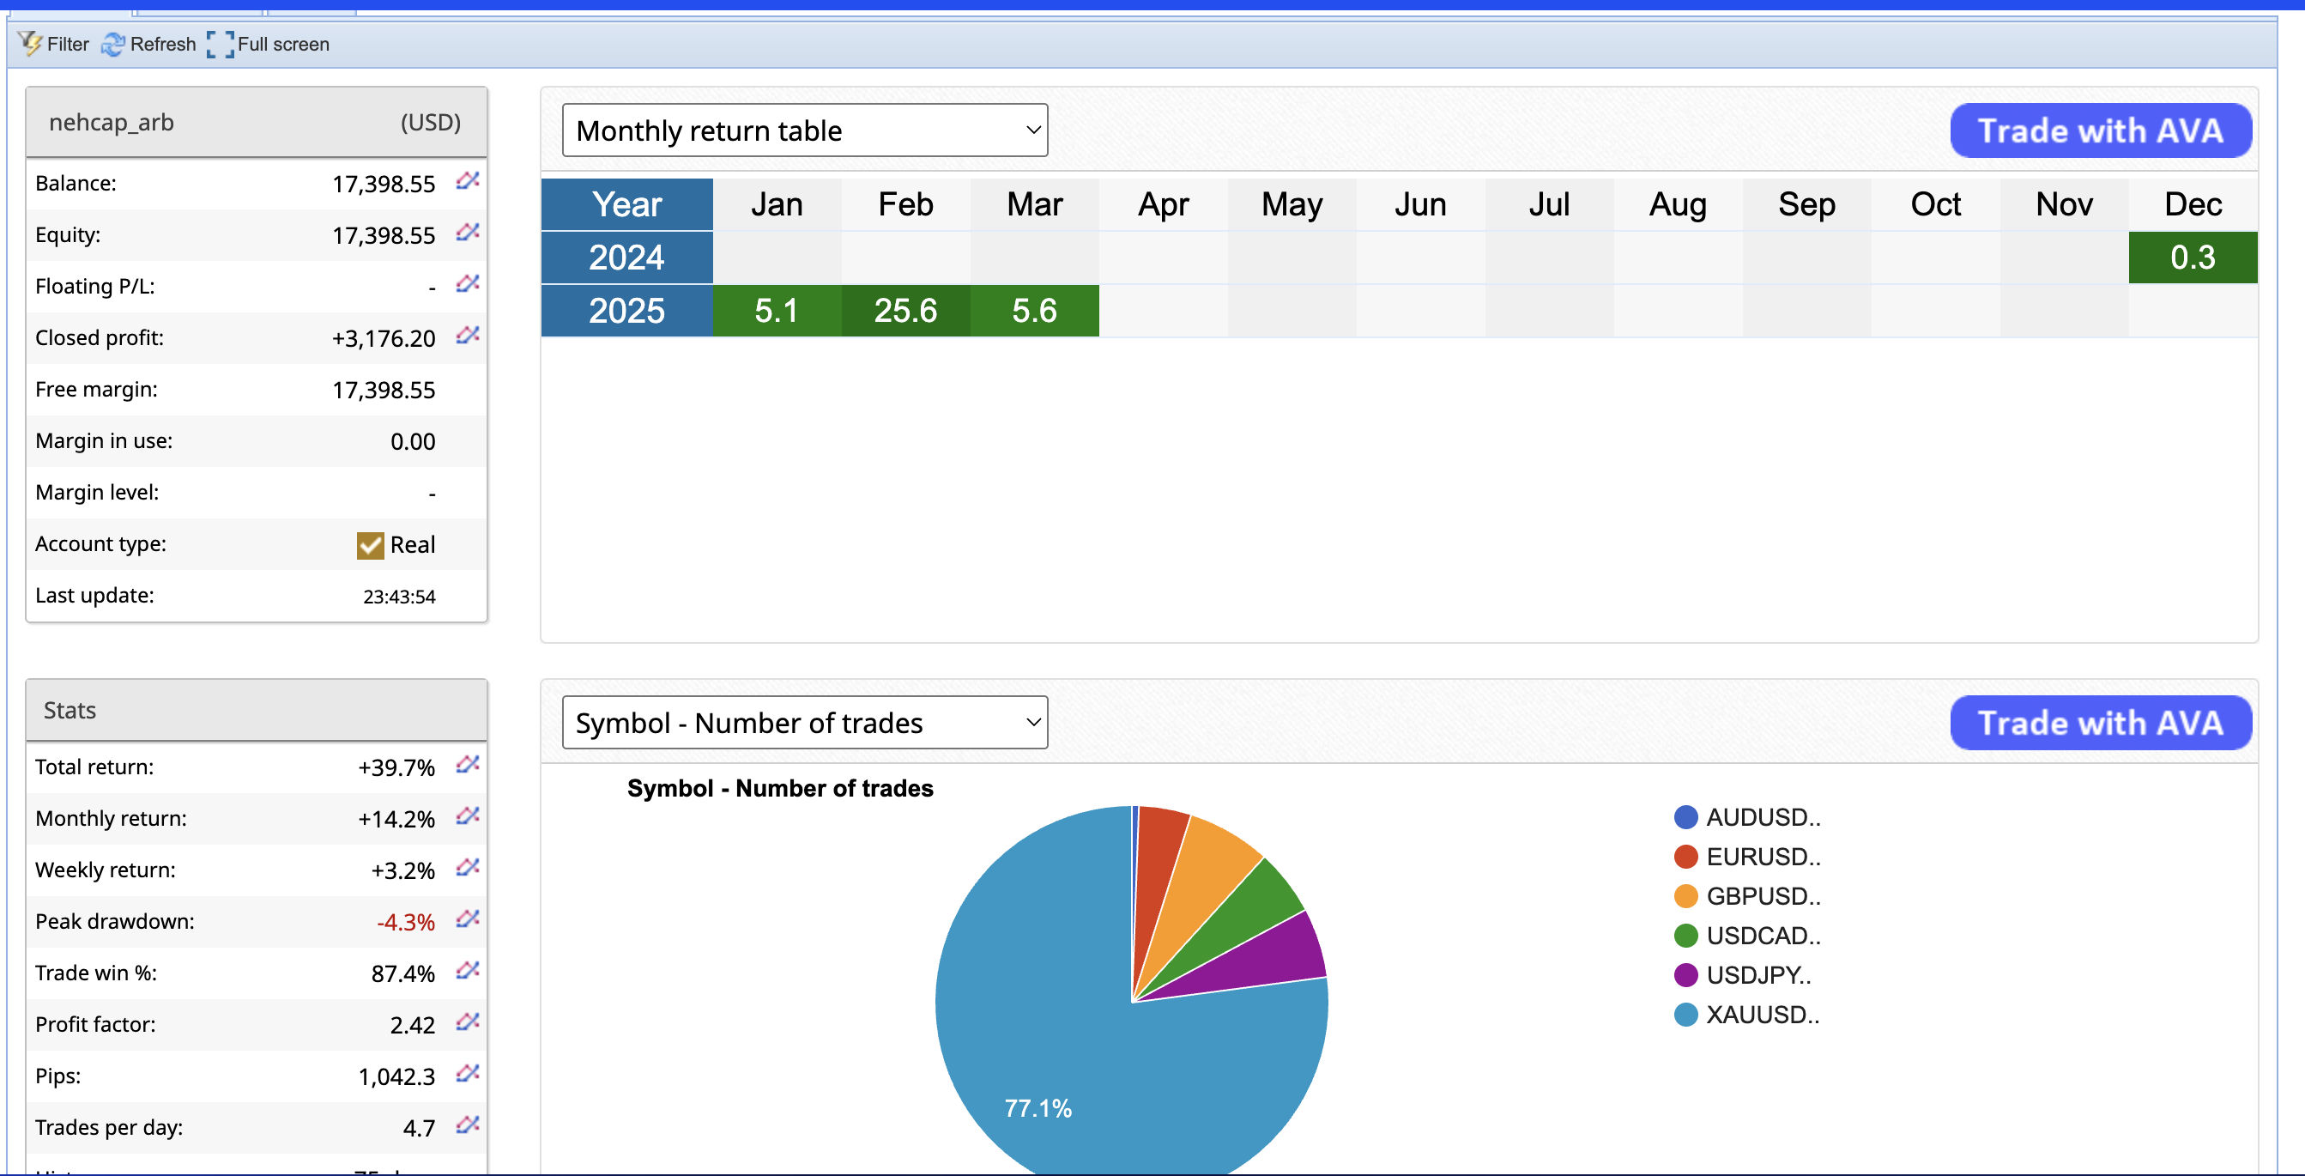Open chart icon beside Balance
This screenshot has width=2305, height=1176.
pyautogui.click(x=467, y=181)
